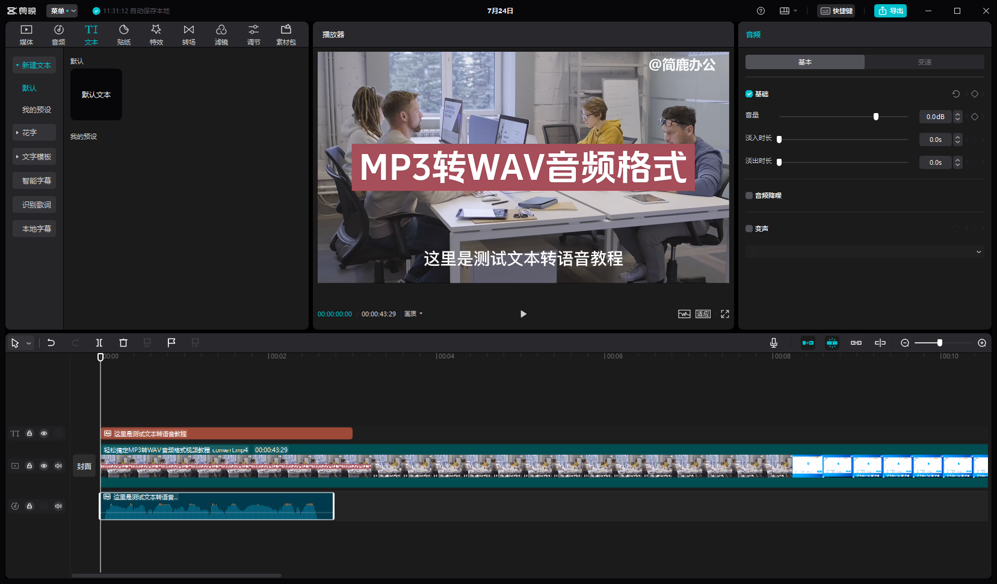Click the delete trash icon in timeline toolbar
997x584 pixels.
click(x=123, y=343)
